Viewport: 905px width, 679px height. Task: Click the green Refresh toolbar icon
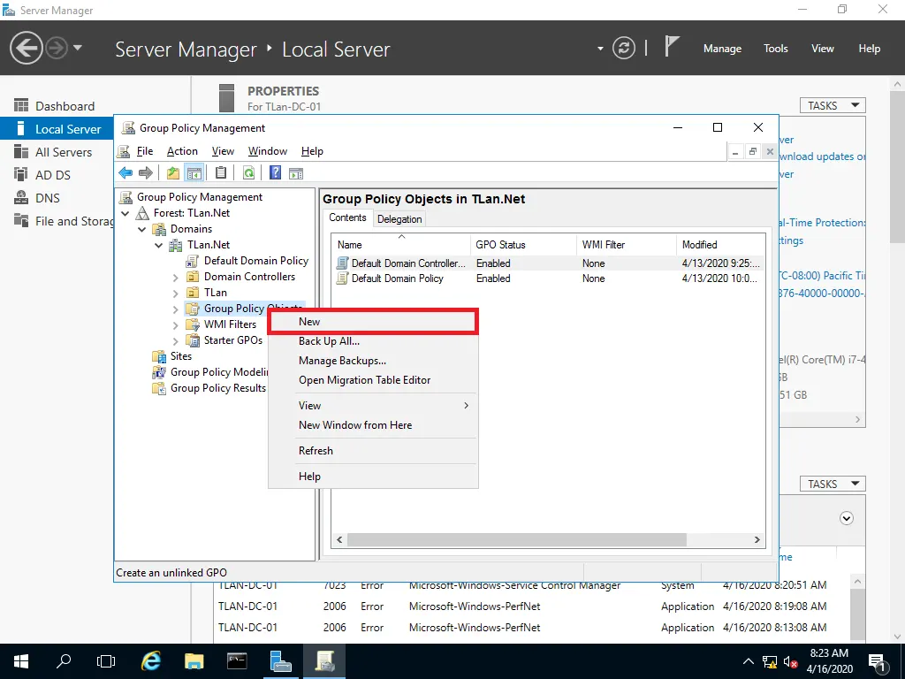pos(248,172)
